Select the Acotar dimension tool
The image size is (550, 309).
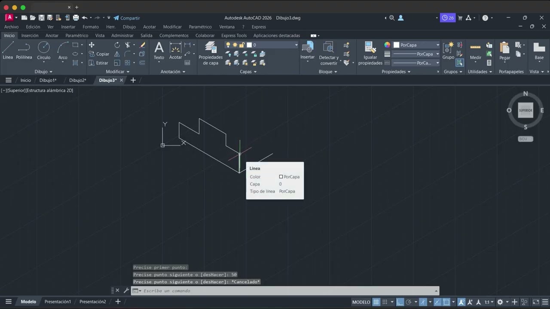tap(175, 51)
